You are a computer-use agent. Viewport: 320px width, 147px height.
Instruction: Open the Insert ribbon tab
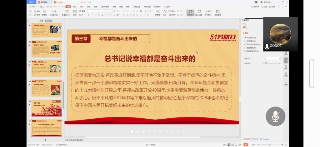pyautogui.click(x=75, y=6)
